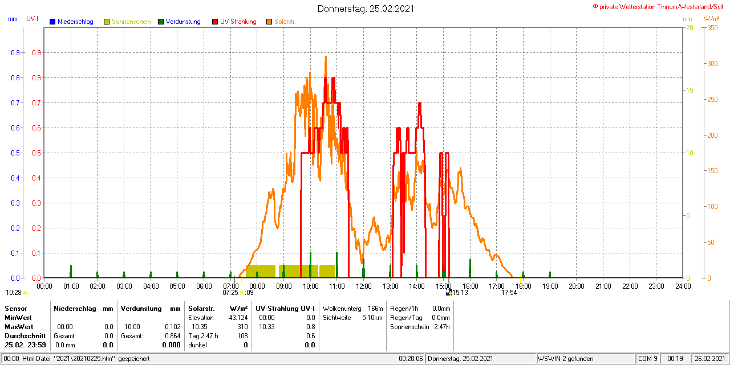Click the MinWert row label
730x365 pixels.
click(x=18, y=317)
